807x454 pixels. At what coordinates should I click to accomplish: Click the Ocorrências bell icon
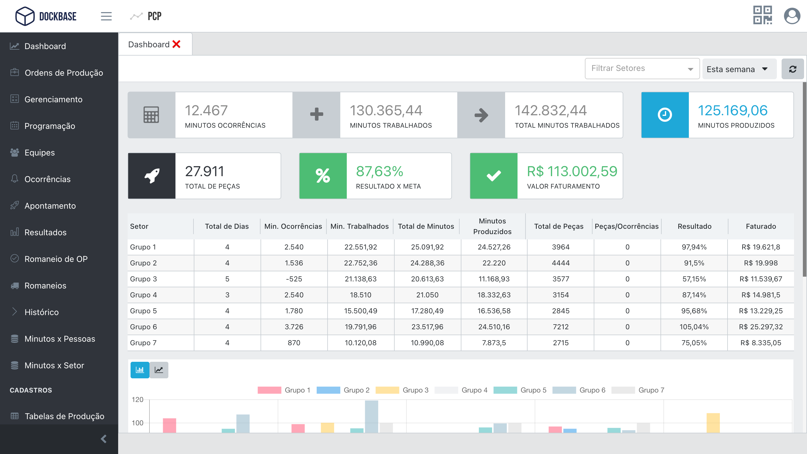[14, 179]
